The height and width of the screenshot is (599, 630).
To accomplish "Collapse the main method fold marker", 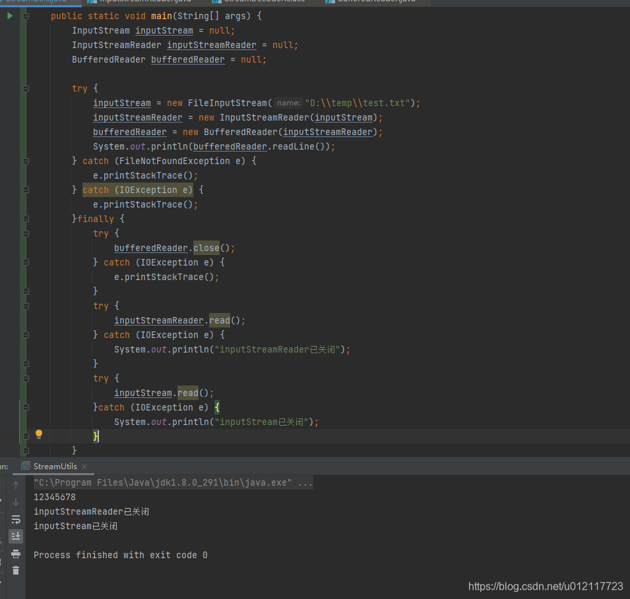I will (x=26, y=16).
